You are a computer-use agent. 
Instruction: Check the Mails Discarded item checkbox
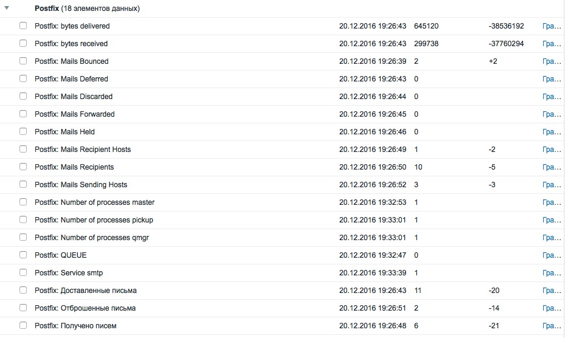point(23,97)
